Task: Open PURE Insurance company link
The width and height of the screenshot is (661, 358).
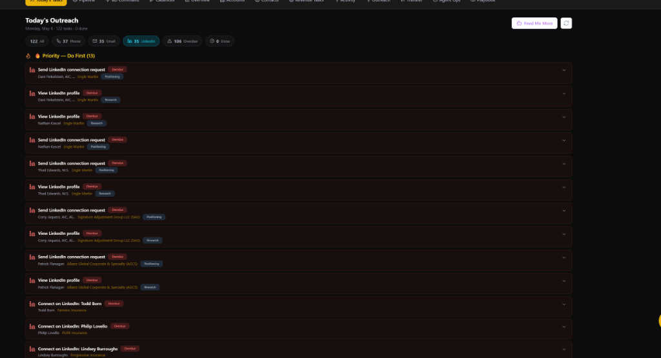Action: [75, 333]
